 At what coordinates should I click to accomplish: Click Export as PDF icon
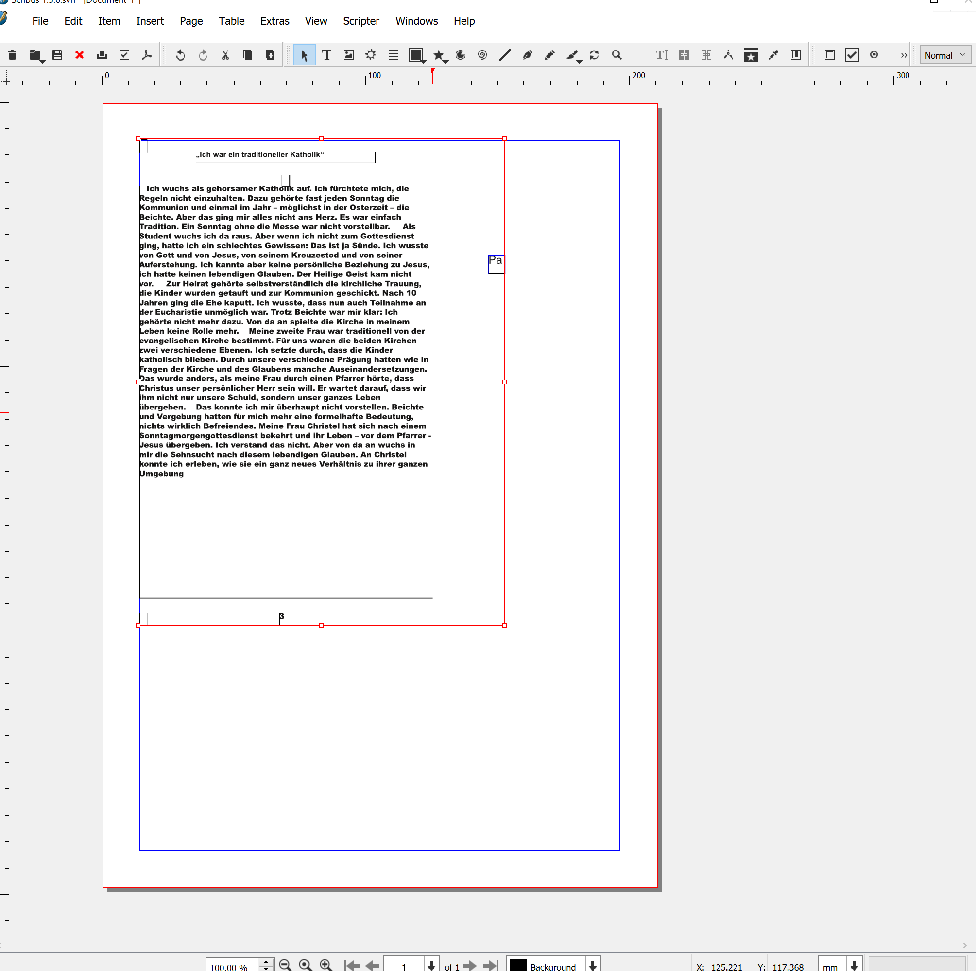click(147, 55)
